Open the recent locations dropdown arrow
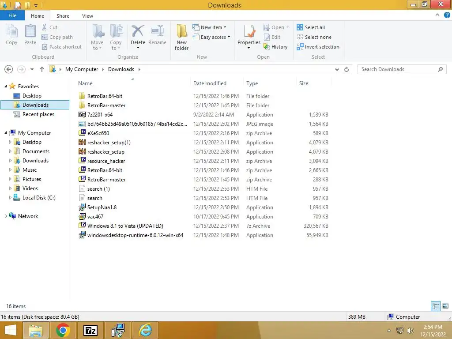 [32, 69]
